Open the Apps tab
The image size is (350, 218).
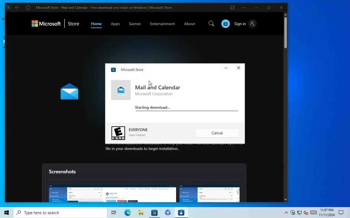click(115, 24)
